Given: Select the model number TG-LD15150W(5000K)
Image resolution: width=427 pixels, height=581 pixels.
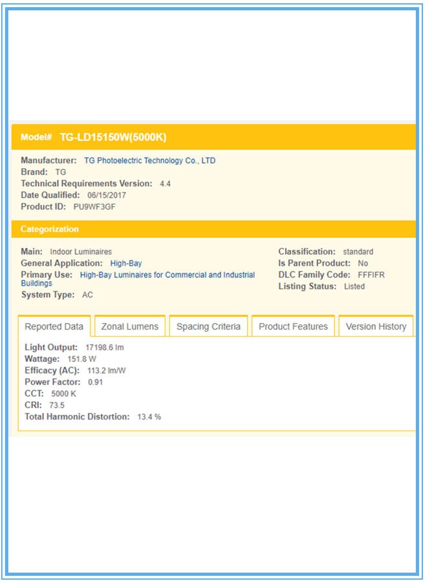Looking at the screenshot, I should click(113, 137).
